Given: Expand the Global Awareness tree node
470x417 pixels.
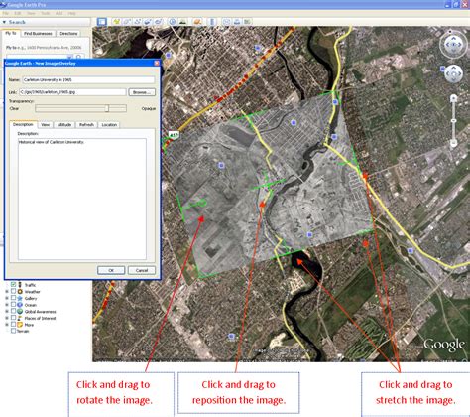Looking at the screenshot, I should (7, 312).
